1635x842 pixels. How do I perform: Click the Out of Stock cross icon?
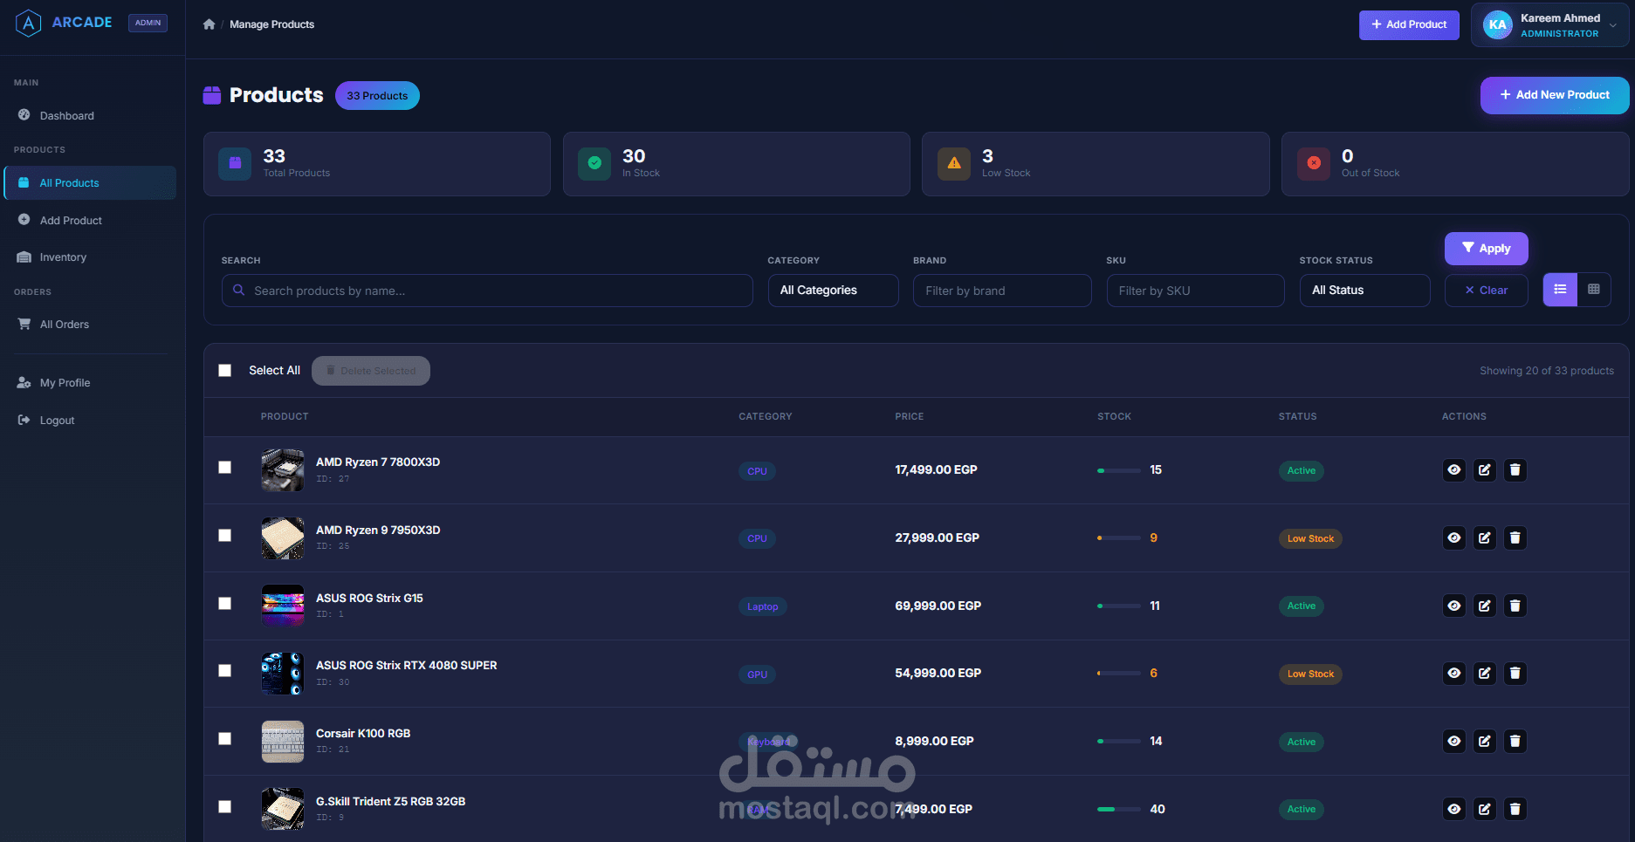(1314, 163)
